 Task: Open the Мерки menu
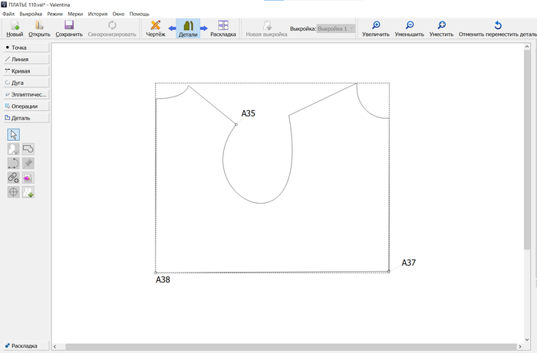tap(75, 14)
